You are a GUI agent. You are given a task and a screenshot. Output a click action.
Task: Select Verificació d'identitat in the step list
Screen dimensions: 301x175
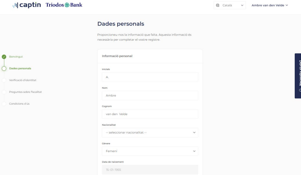tap(23, 80)
